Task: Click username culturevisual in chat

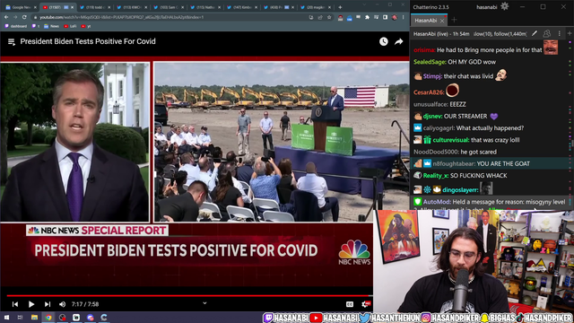Action: tap(450, 140)
